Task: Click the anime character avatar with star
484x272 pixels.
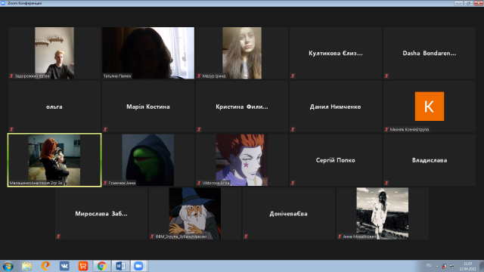Action: click(242, 160)
